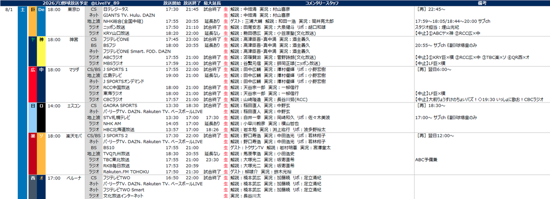550x199 pixels.
Task: Select the stadium cell '東京D'
Action: pyautogui.click(x=74, y=10)
